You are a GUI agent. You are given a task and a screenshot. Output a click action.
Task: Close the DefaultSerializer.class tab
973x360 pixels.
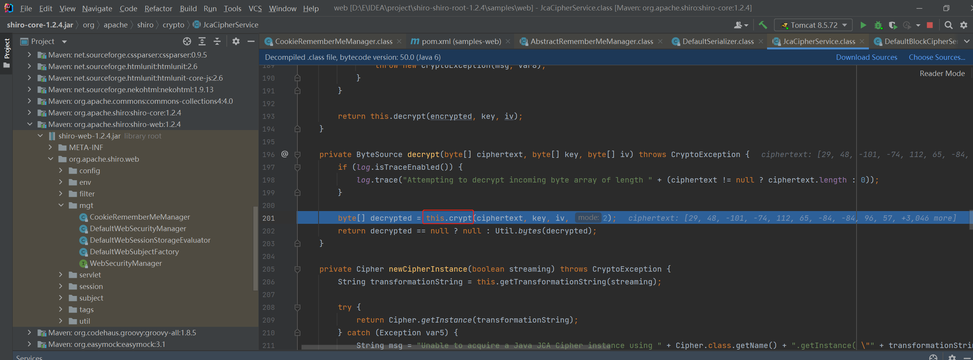coord(761,41)
